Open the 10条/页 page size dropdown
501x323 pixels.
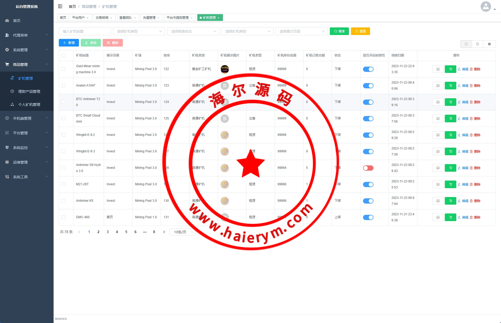[182, 232]
